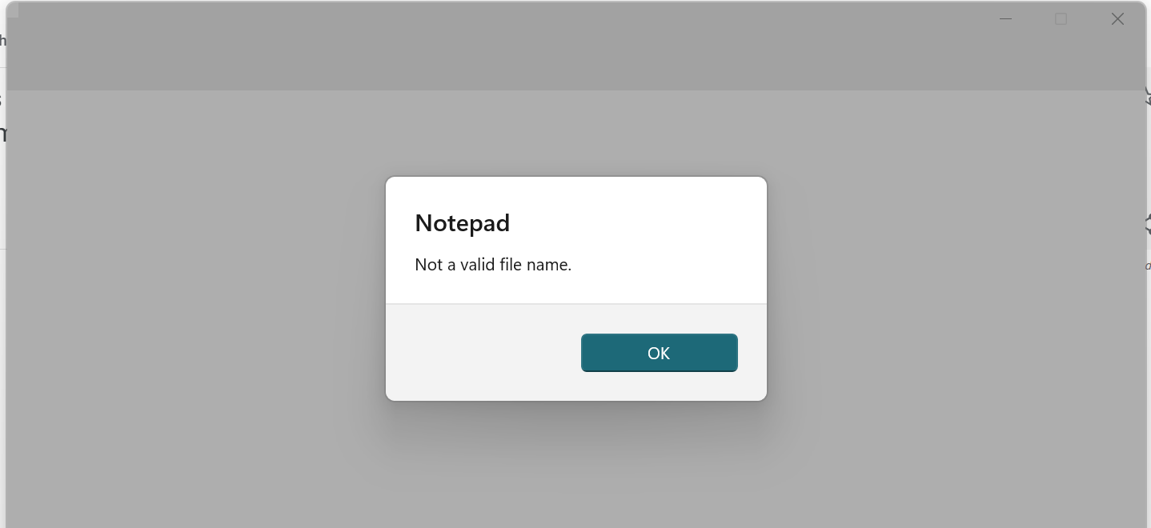Click the cut-off italic text at right edge

tap(1148, 266)
